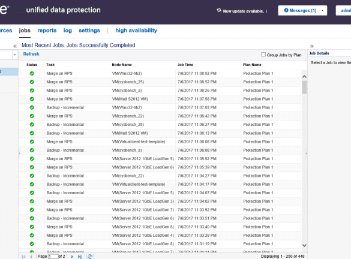351x259 pixels.
Task: Click success status icon for 11:05:52 PM job
Action: coord(32,158)
